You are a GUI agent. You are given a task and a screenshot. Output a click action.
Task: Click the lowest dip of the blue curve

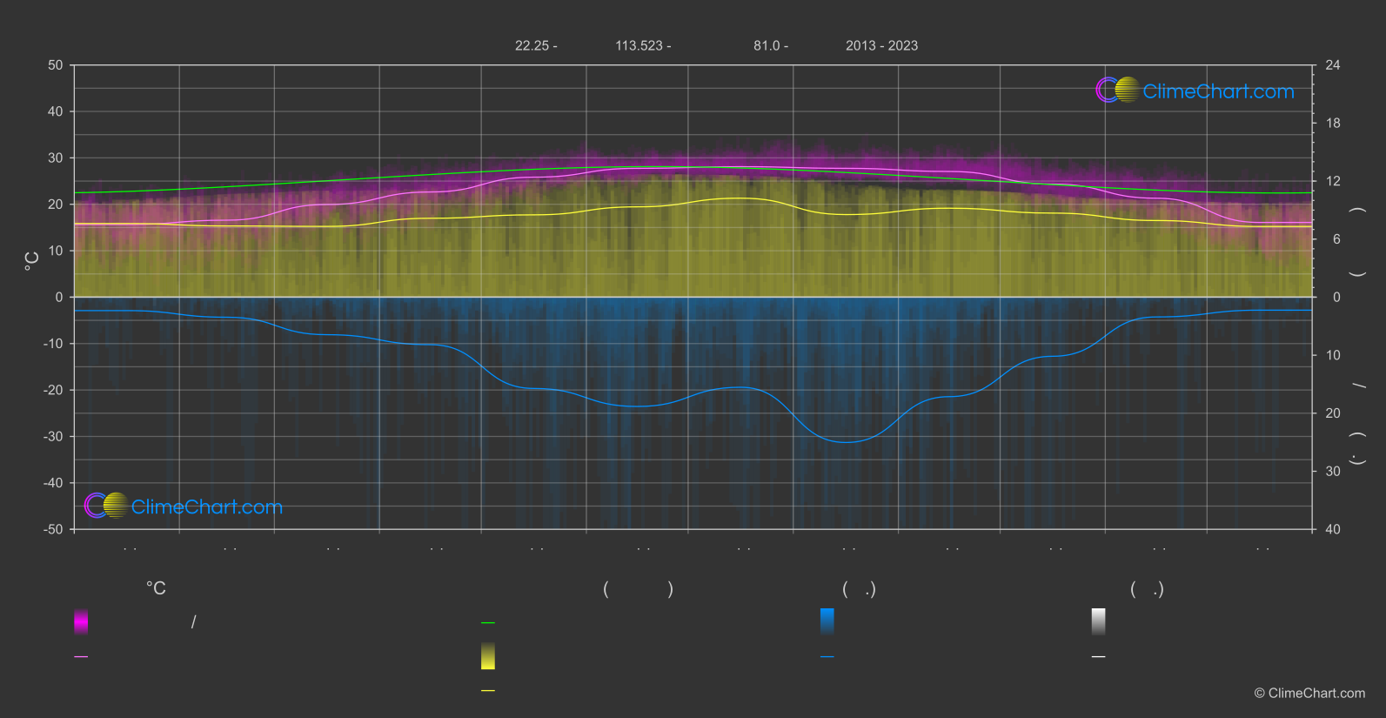click(846, 442)
